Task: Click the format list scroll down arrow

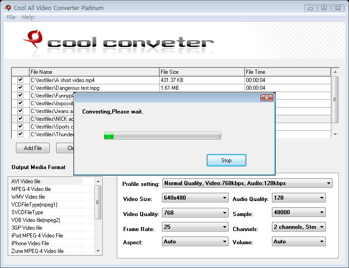Action: click(98, 251)
